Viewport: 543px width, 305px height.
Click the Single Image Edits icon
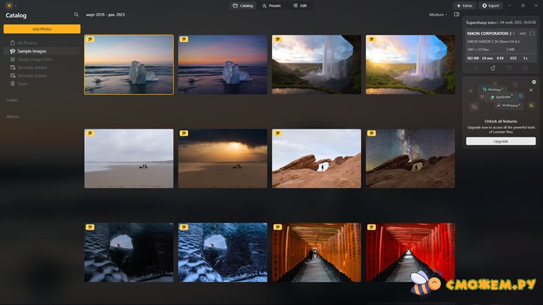tap(12, 60)
